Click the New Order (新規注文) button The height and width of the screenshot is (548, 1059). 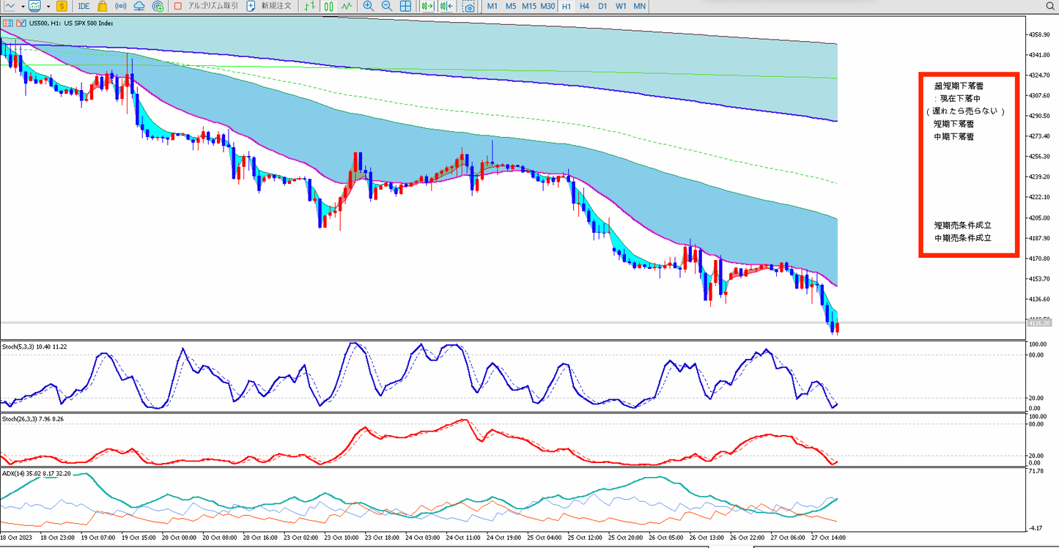(269, 6)
